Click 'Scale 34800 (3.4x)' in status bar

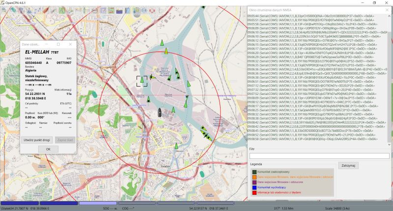[x=337, y=209]
